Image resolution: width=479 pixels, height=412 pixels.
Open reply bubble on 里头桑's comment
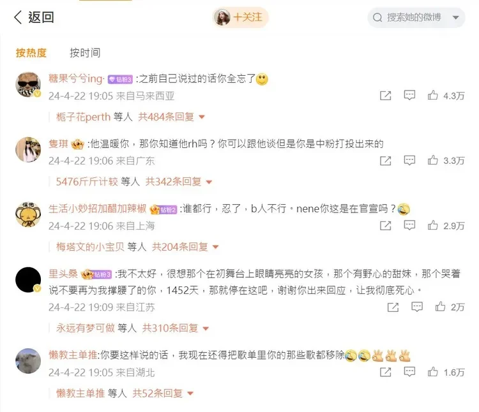tap(416, 307)
